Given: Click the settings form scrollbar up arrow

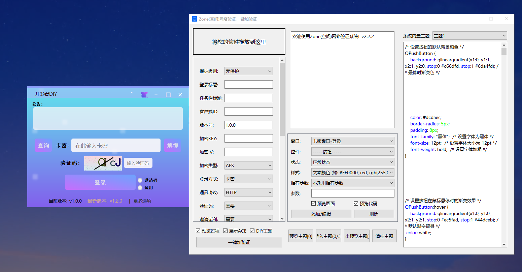Looking at the screenshot, I should (x=282, y=60).
